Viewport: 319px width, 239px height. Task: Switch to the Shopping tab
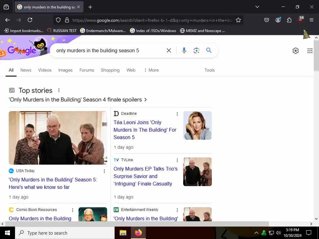tap(110, 70)
